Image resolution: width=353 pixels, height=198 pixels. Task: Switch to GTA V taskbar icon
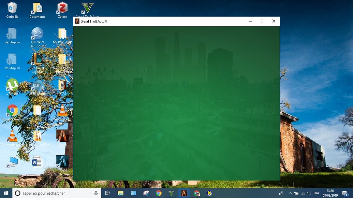coord(171,193)
